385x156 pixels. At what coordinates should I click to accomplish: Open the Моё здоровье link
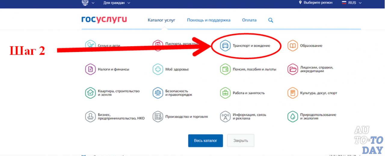pos(177,69)
